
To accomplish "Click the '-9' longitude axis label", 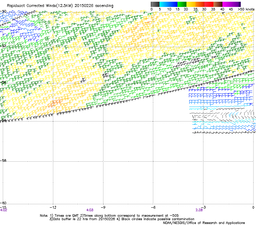I will click(103, 207).
